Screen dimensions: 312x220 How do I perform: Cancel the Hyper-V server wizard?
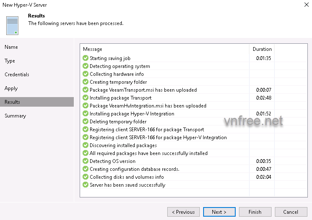tap(291, 212)
